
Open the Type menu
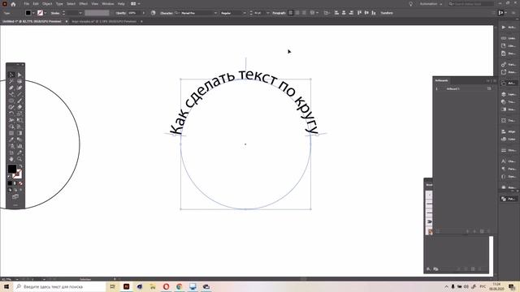[x=59, y=3]
